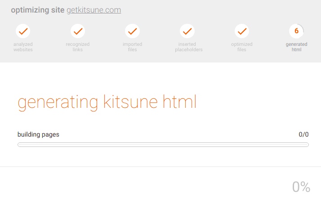Click the 0/0 page counter
This screenshot has width=321, height=204.
(x=303, y=134)
